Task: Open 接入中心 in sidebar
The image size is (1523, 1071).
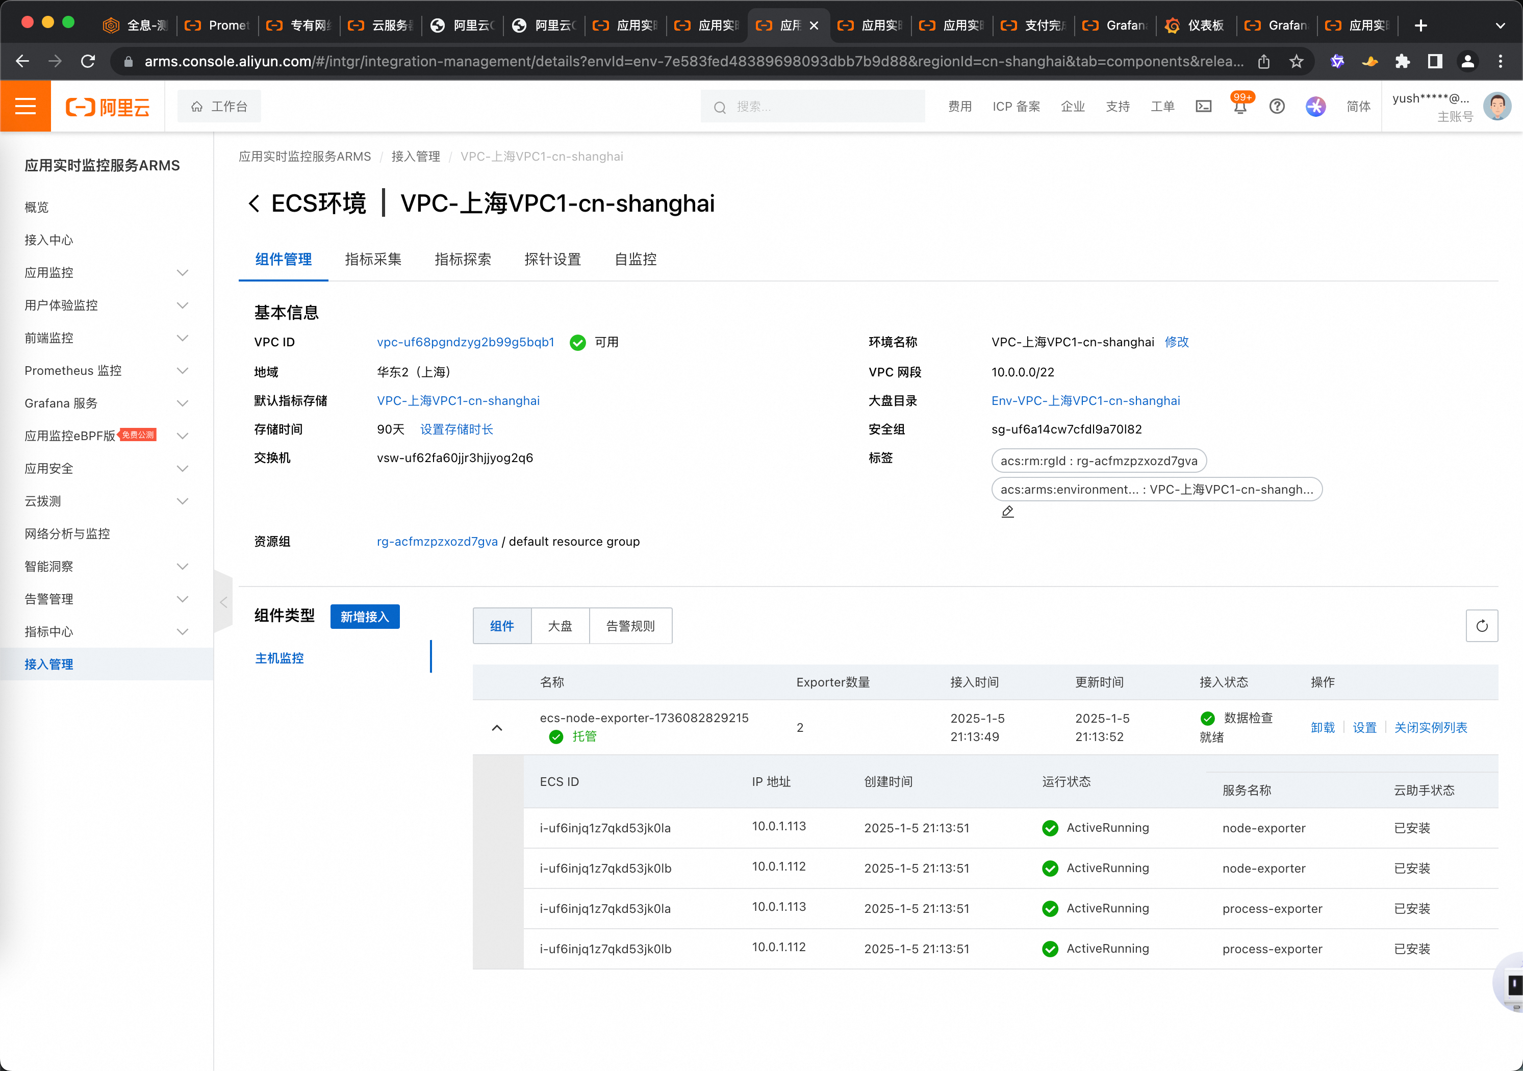Action: 49,240
